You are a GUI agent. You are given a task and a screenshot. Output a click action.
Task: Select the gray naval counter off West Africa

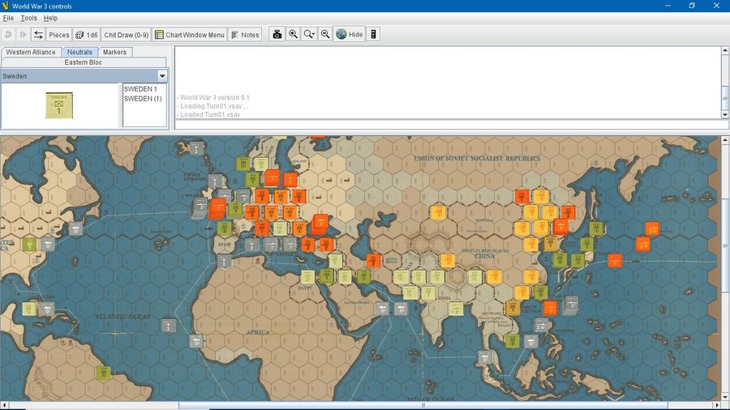pos(196,341)
